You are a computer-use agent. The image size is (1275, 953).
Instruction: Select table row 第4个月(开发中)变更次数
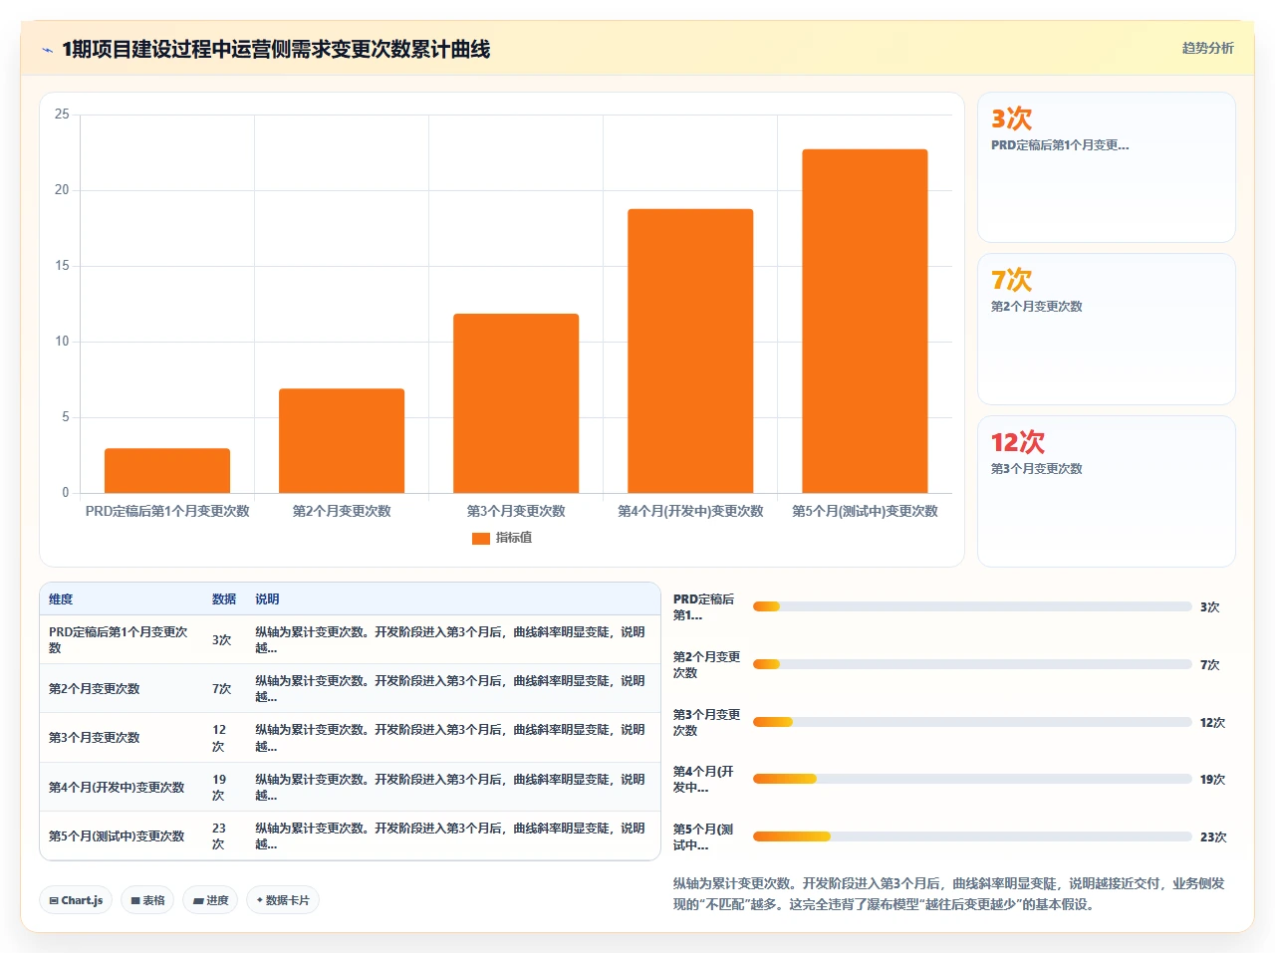click(350, 787)
